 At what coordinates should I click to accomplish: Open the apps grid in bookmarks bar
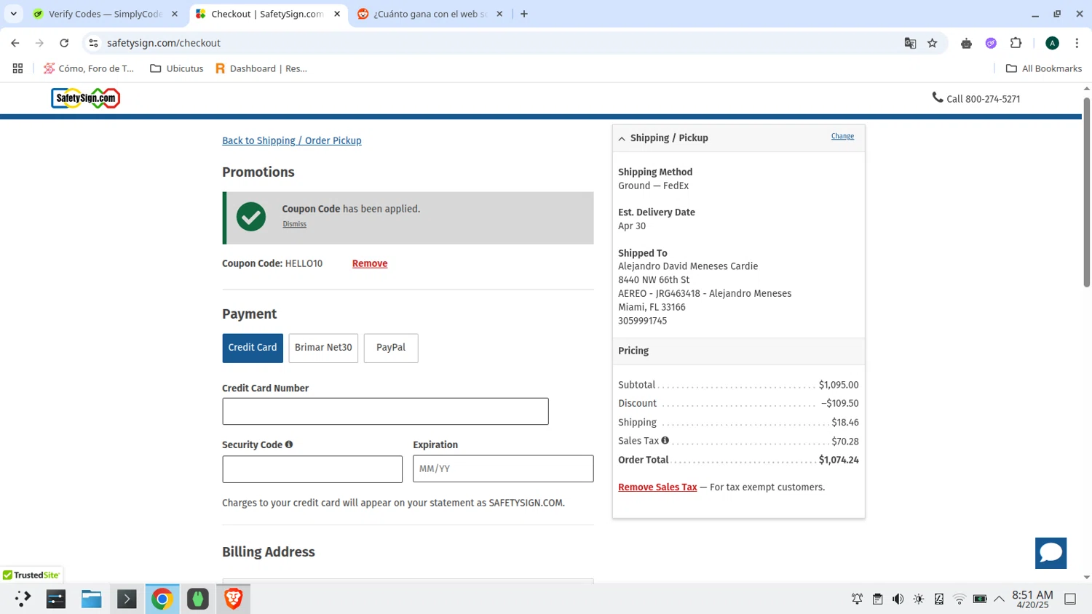coord(17,68)
